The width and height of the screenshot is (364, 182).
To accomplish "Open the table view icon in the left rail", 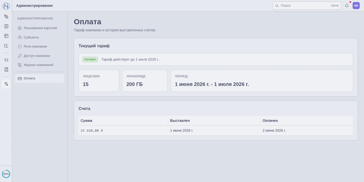I will pos(6,36).
